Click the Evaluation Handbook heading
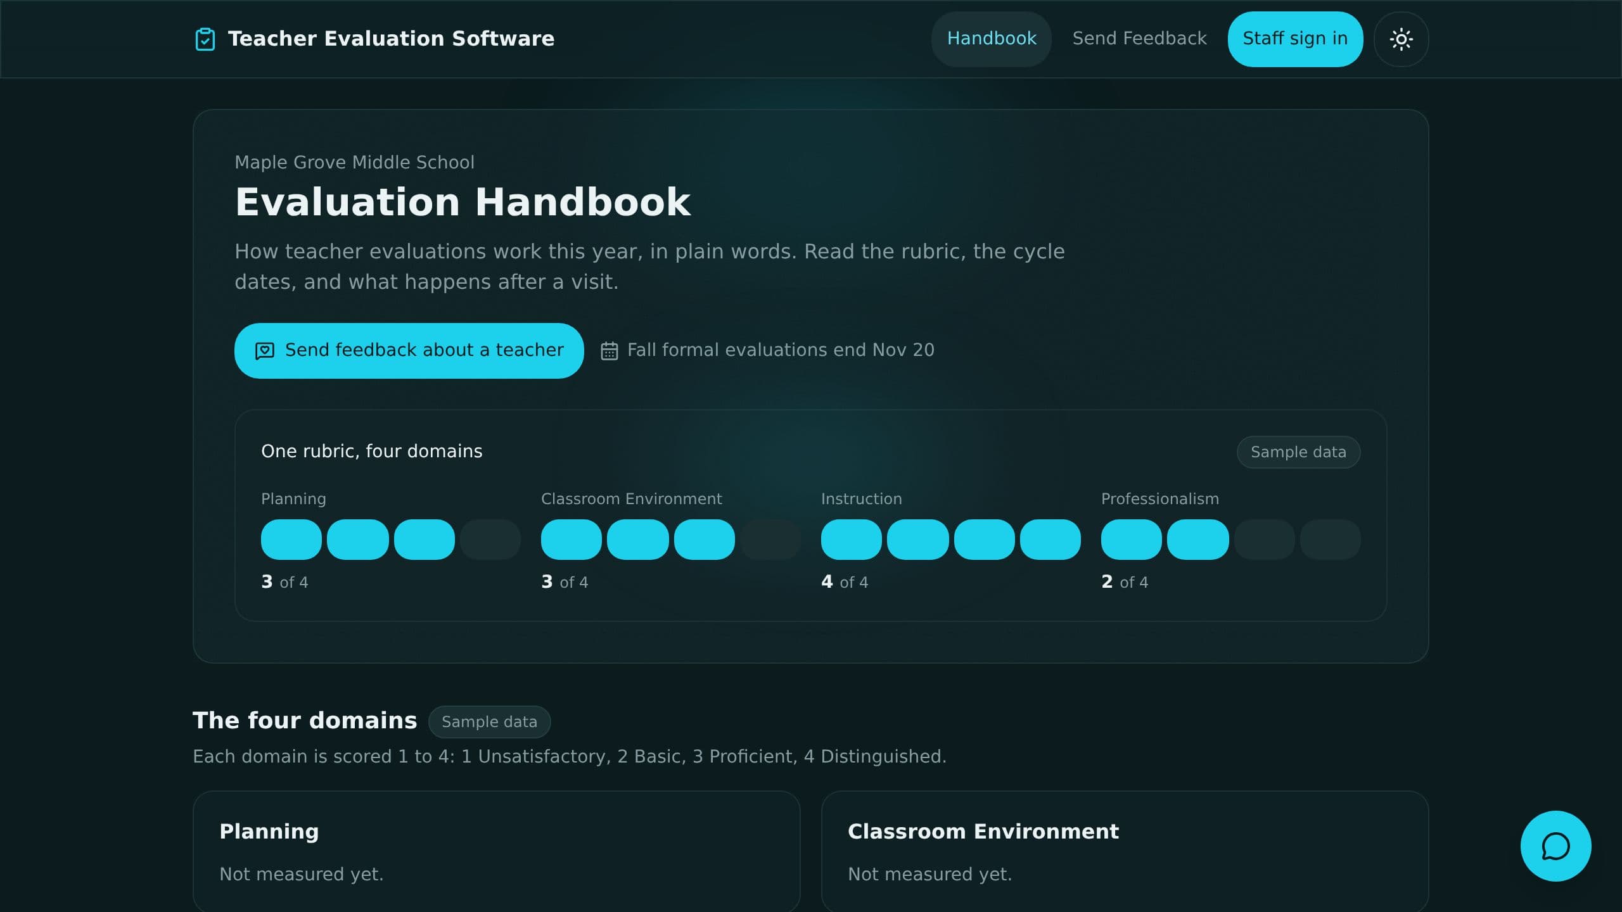Screen dimensions: 1622x912 463,202
